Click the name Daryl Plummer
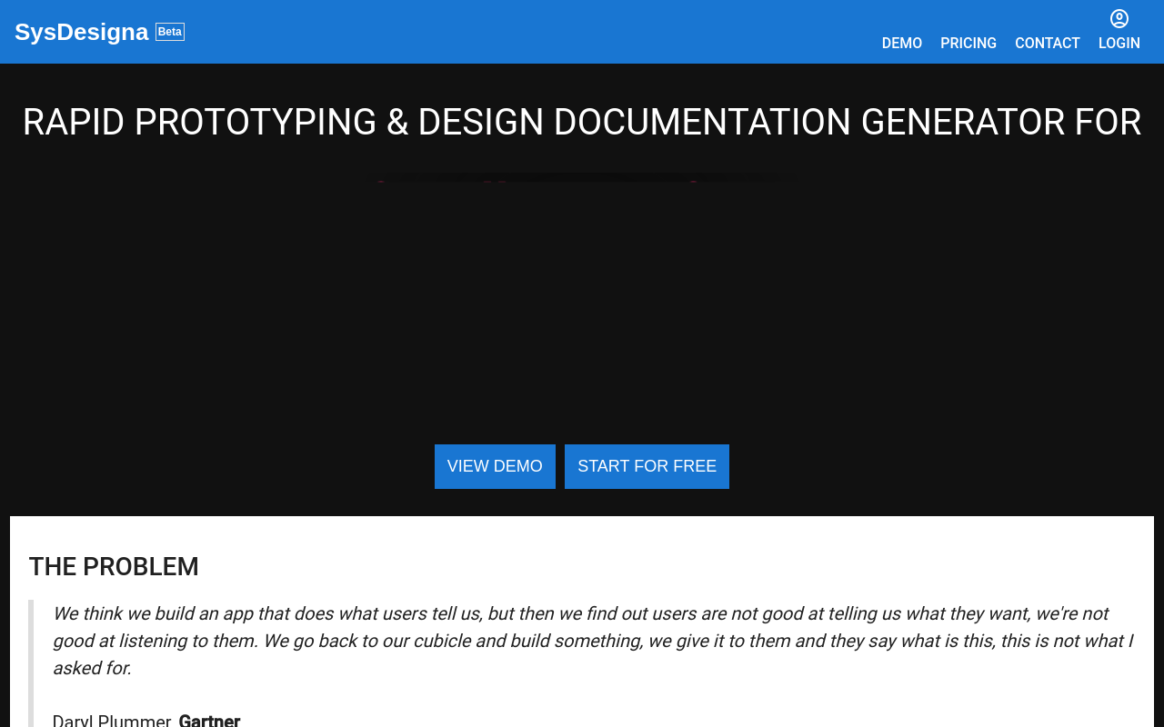Viewport: 1164px width, 727px height. (x=111, y=721)
